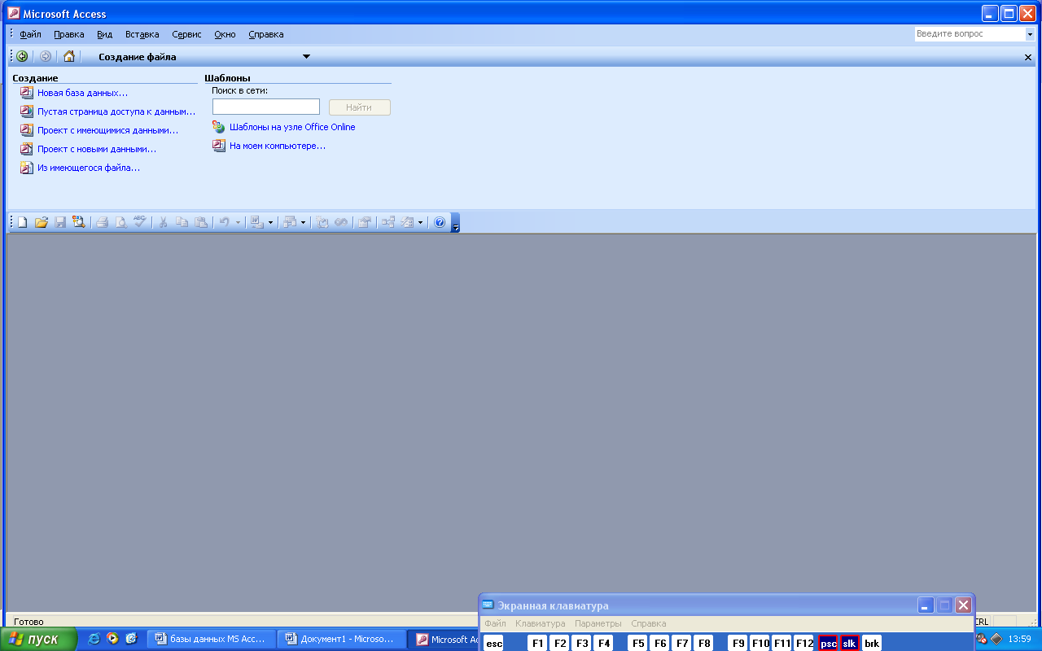The width and height of the screenshot is (1042, 651).
Task: Click the Open folder toolbar icon
Action: 42,222
